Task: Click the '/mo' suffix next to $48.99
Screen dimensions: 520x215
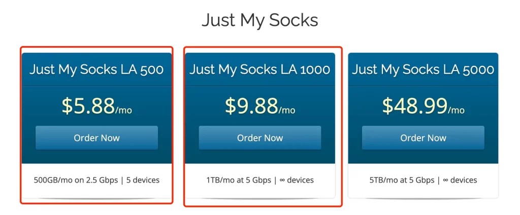Action: tap(457, 110)
